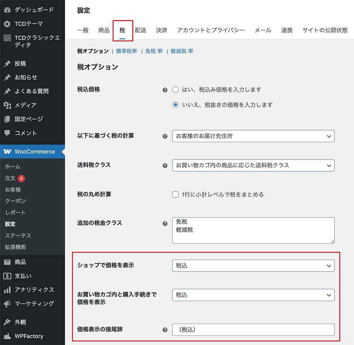
Task: Switch to the 配送 settings tab
Action: [141, 30]
